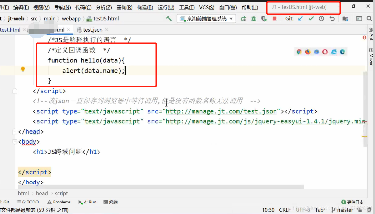
Task: Update project with Git blue arrow
Action: click(x=300, y=18)
